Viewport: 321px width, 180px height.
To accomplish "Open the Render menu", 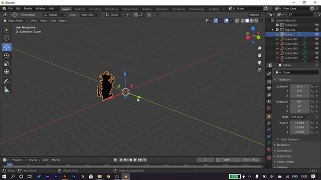I will (x=28, y=8).
